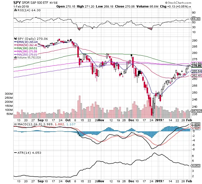The image size is (202, 184).
Task: Click the up-triangle arrow after Chg +0.13 (+0.05%)
Action: (190, 7)
